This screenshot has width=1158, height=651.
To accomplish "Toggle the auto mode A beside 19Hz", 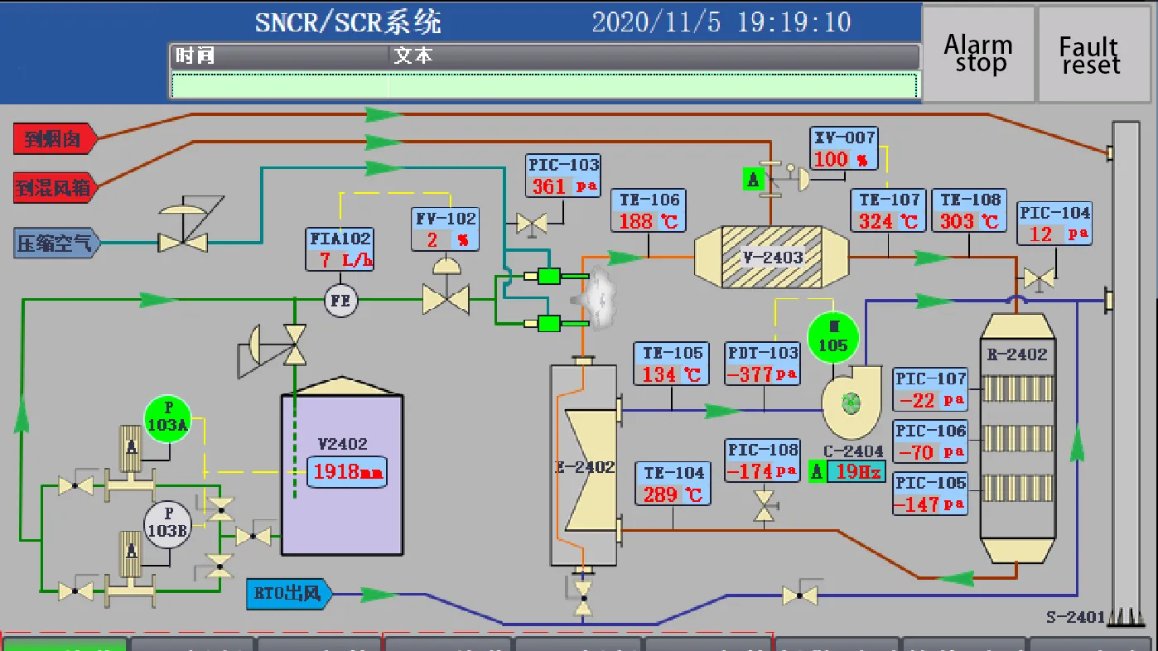I will pos(818,472).
